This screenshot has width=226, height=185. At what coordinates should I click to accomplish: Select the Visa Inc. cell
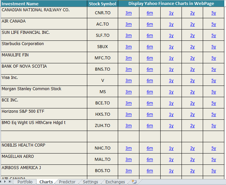tap(44, 80)
